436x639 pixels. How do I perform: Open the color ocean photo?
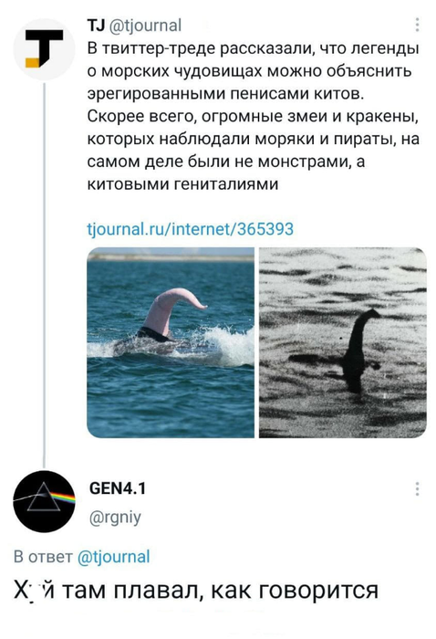[x=171, y=342]
